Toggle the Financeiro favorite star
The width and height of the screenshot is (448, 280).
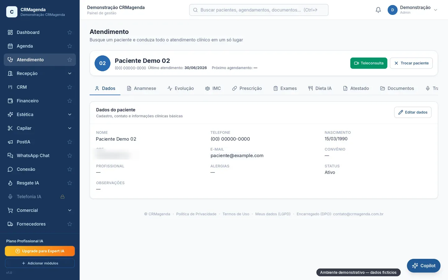pyautogui.click(x=70, y=101)
